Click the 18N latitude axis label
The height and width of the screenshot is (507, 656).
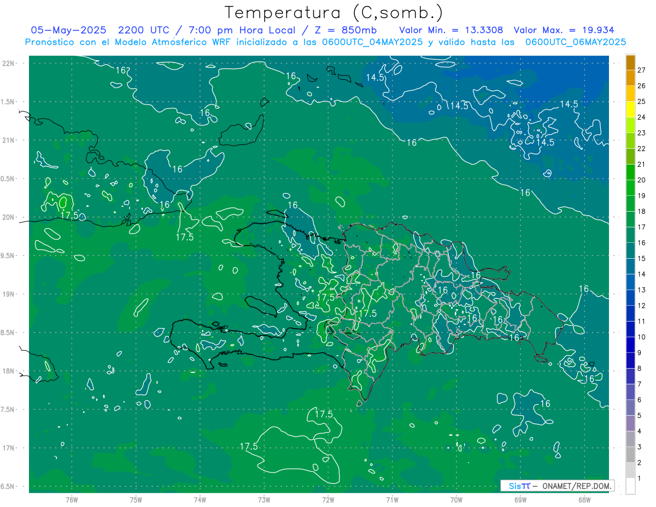[9, 371]
